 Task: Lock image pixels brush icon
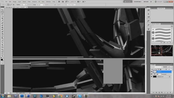(x=157, y=69)
